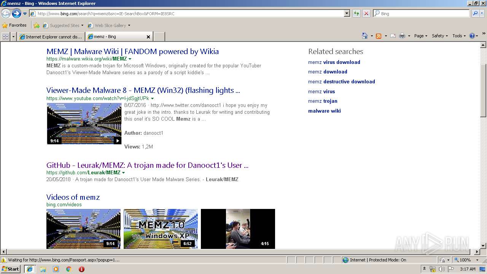Open the Recent Pages dropdown arrow
Screen dimensions: 487x274
pos(25,13)
